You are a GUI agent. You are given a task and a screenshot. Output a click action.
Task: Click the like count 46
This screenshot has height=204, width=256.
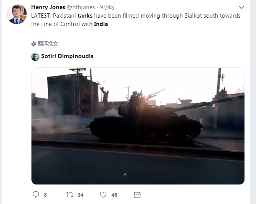pos(114,195)
